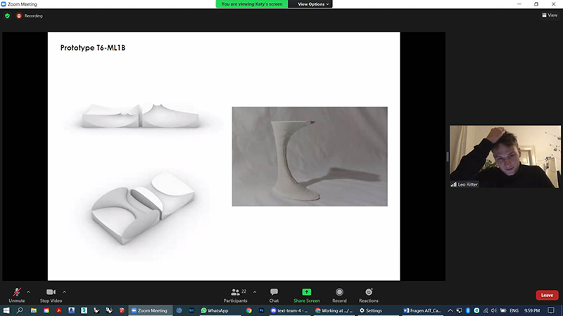Open the Chat panel
Image resolution: width=563 pixels, height=316 pixels.
pos(274,295)
